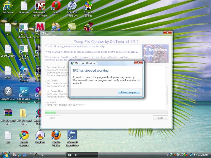Show hidden system tray icons arrow
This screenshot has height=158, width=211.
(167, 155)
